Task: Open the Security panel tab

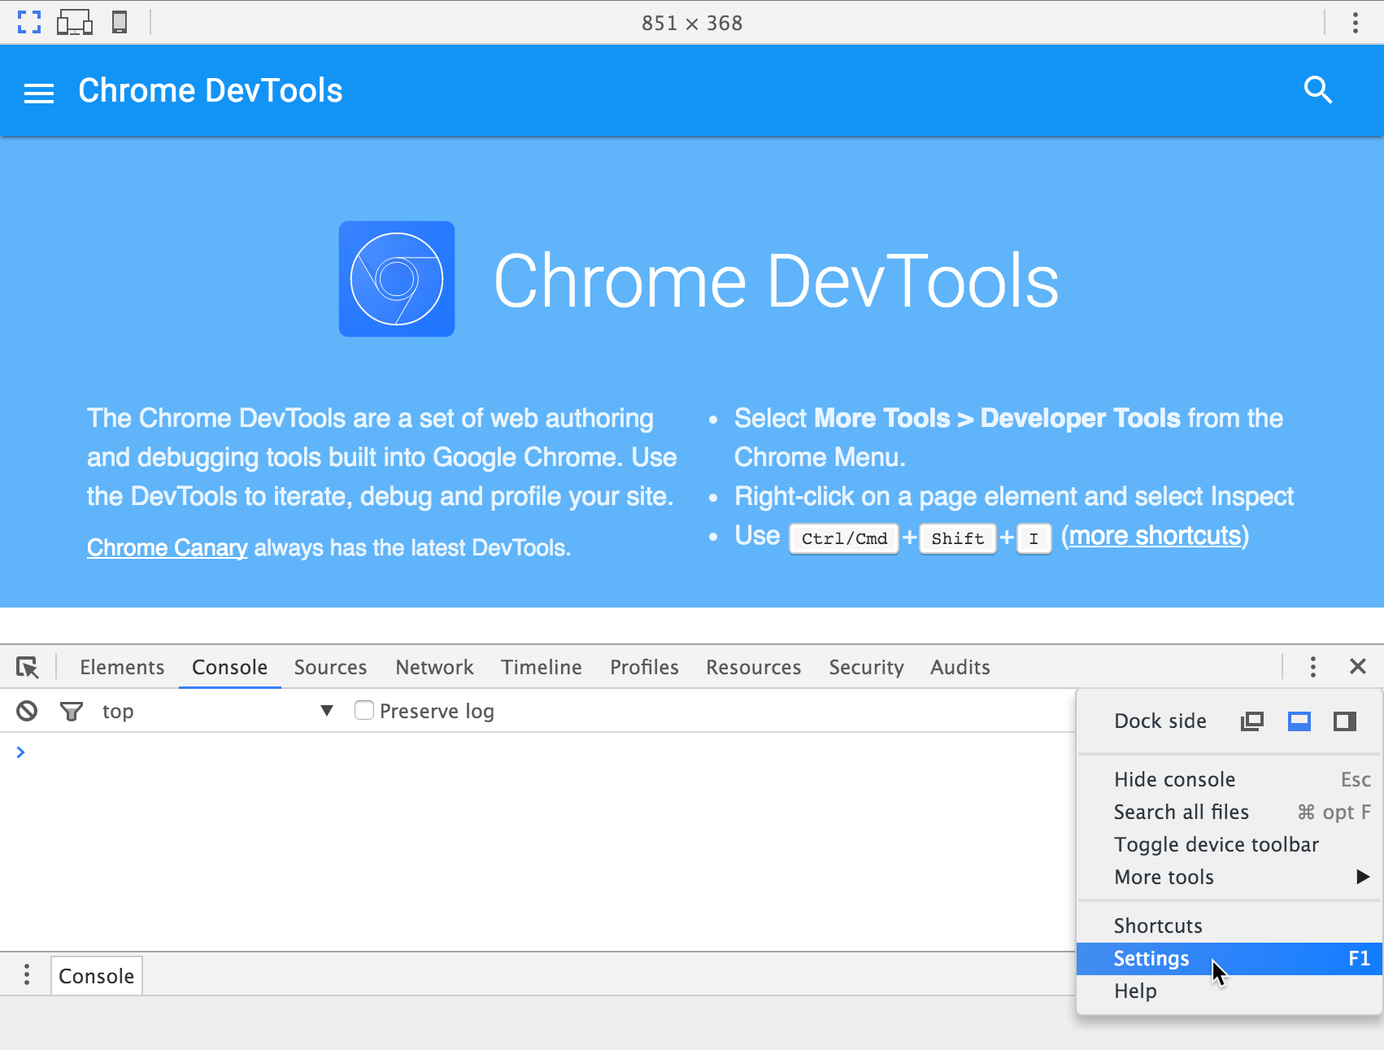Action: pyautogui.click(x=866, y=667)
